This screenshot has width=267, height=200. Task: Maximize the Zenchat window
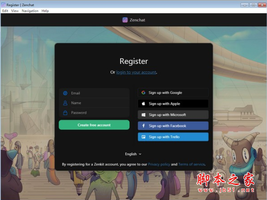pos(253,5)
